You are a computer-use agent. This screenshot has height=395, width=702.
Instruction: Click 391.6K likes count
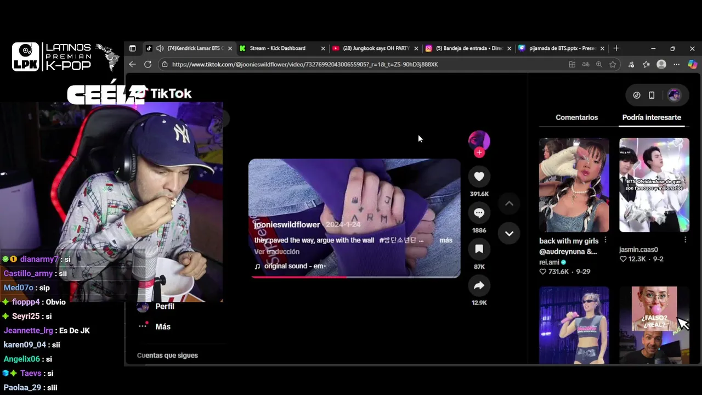(x=479, y=194)
